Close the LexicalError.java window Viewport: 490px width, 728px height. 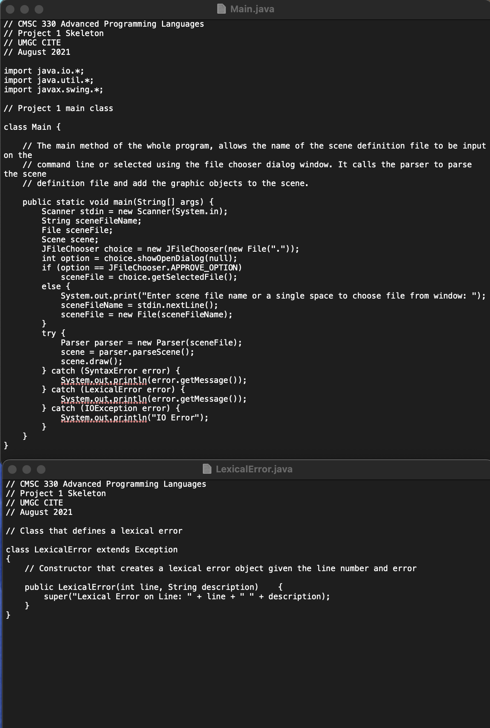(x=12, y=469)
